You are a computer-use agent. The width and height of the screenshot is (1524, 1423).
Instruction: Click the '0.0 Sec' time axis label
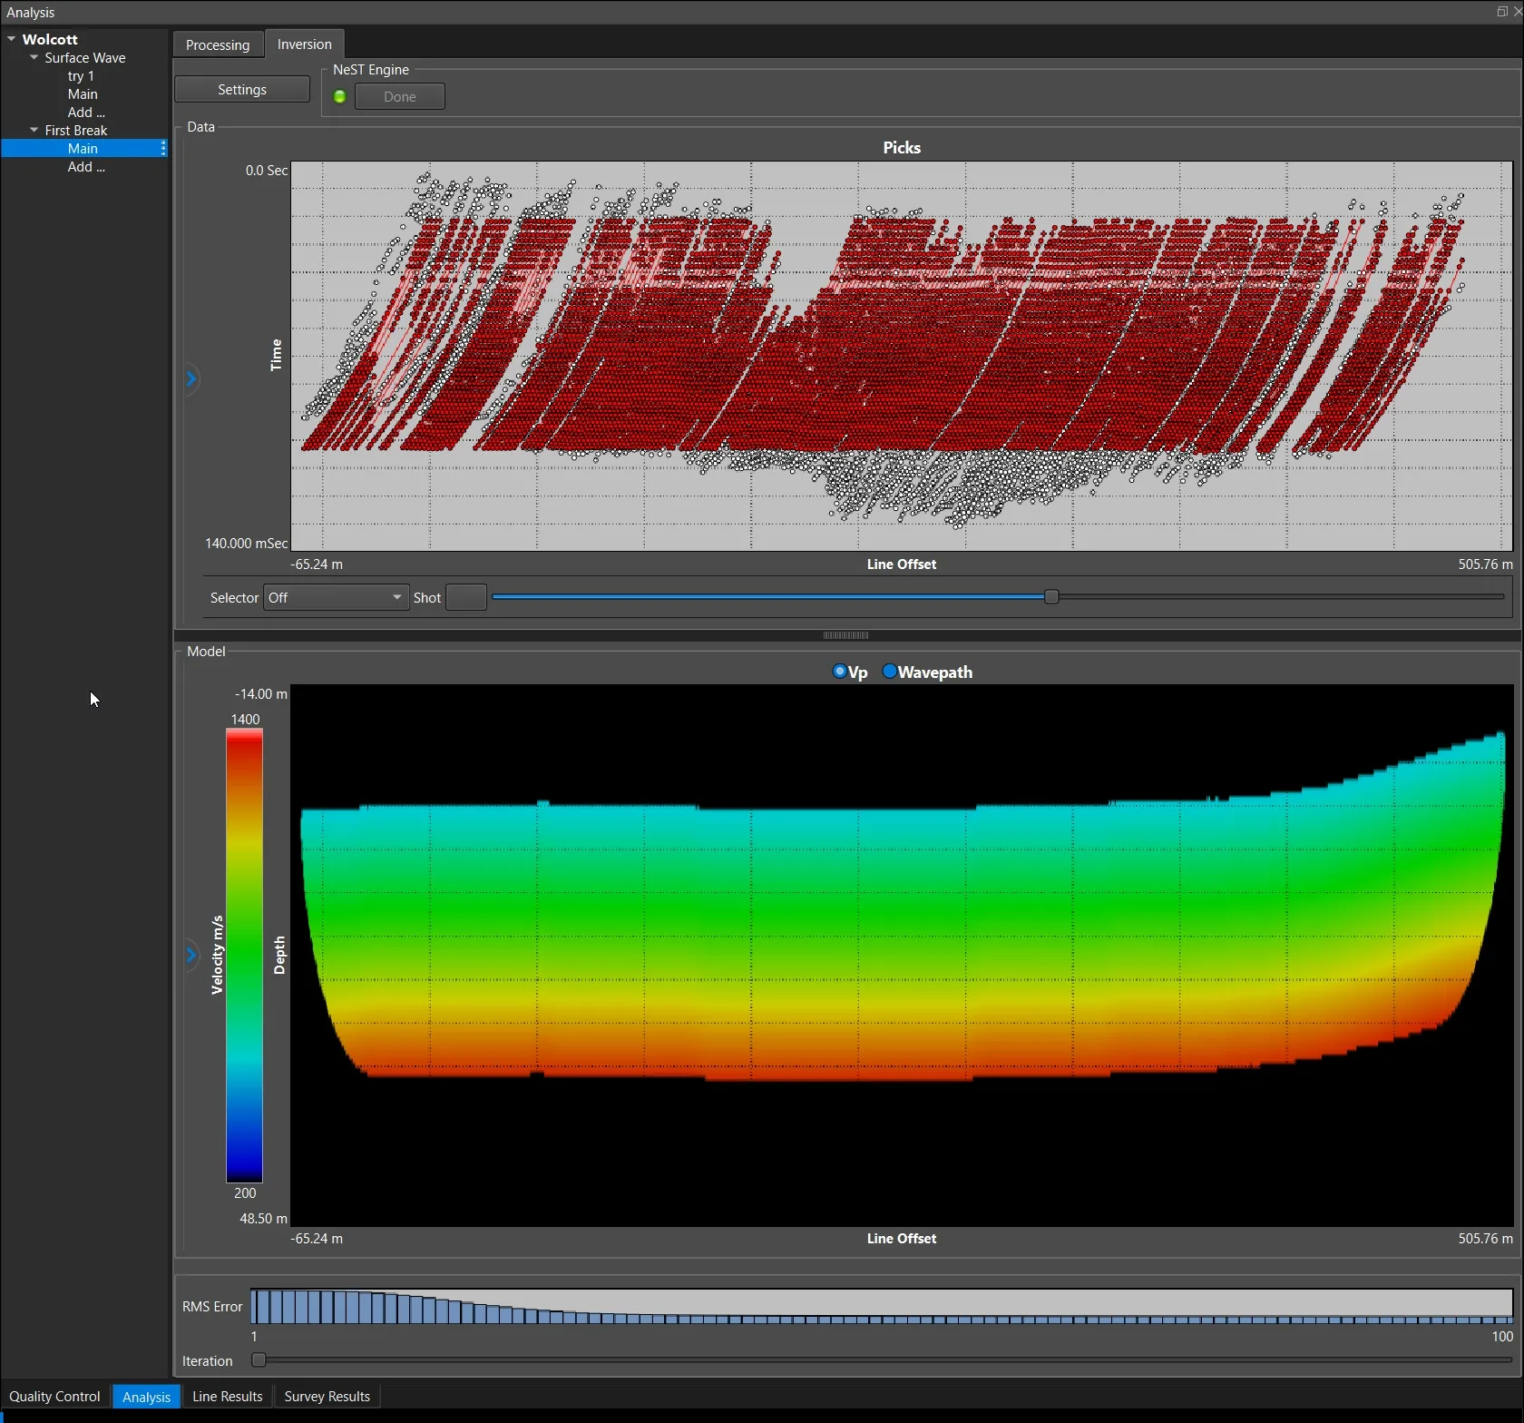266,170
